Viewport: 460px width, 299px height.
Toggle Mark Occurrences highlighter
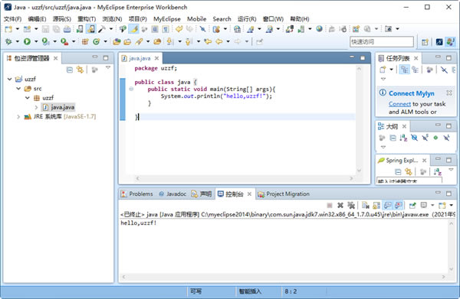click(133, 29)
